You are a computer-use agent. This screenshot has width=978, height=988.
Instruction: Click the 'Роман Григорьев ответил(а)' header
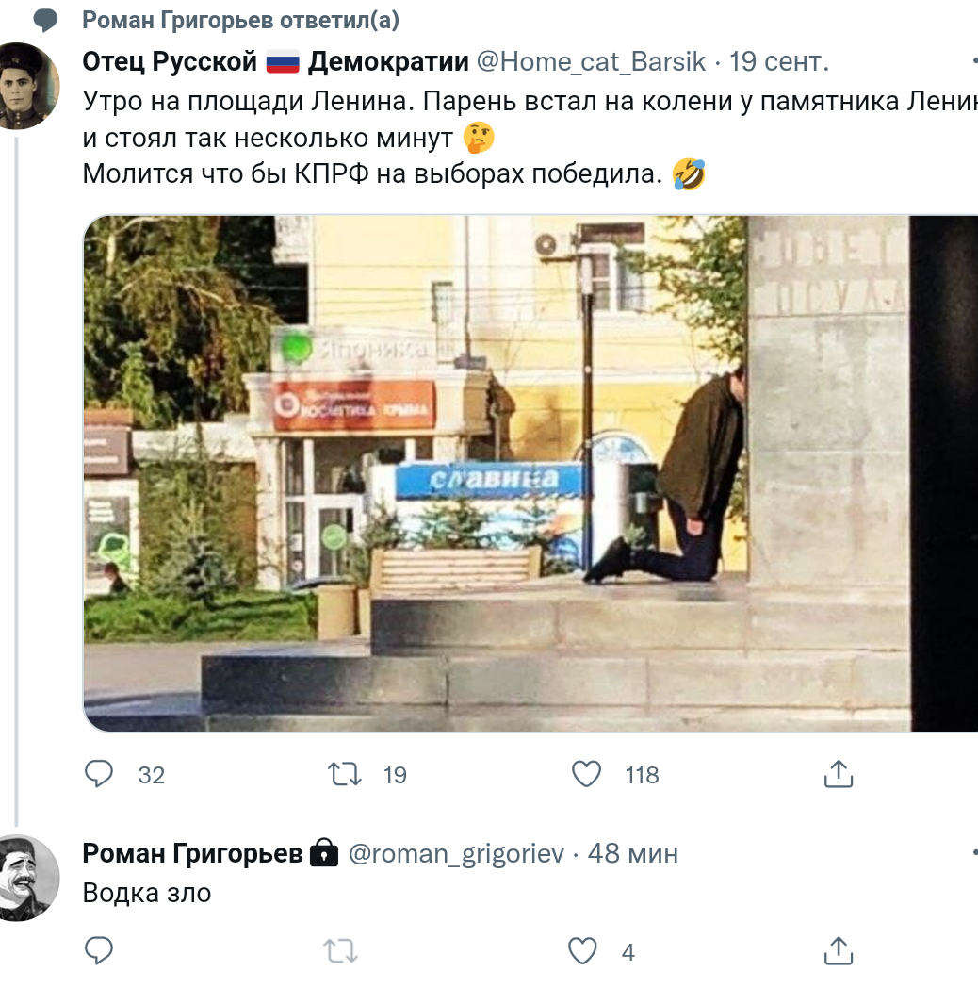click(x=240, y=20)
